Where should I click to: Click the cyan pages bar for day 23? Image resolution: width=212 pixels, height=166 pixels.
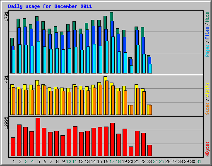150,68
